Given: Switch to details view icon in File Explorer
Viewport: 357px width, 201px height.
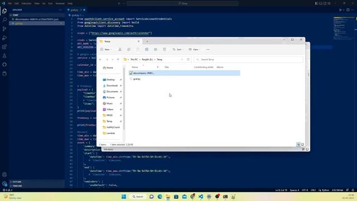Looking at the screenshot, I should pos(298,145).
